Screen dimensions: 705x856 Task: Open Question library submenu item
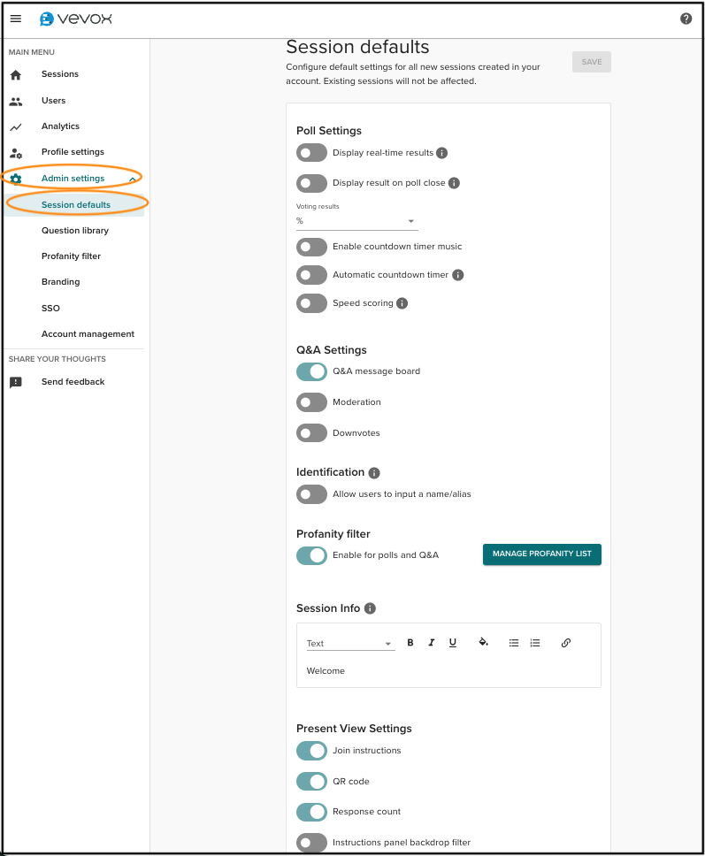75,231
